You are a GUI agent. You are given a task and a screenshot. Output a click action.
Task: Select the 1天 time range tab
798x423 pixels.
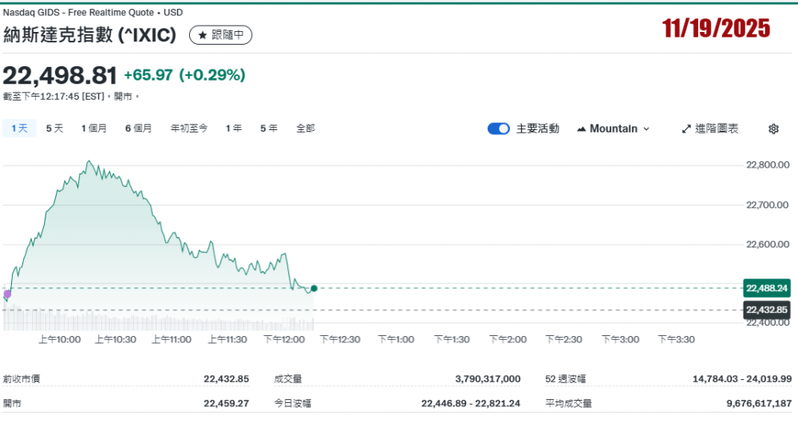click(x=19, y=128)
